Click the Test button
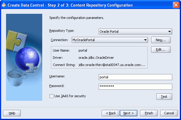Viewport: 181px width, 120px height. [164, 97]
